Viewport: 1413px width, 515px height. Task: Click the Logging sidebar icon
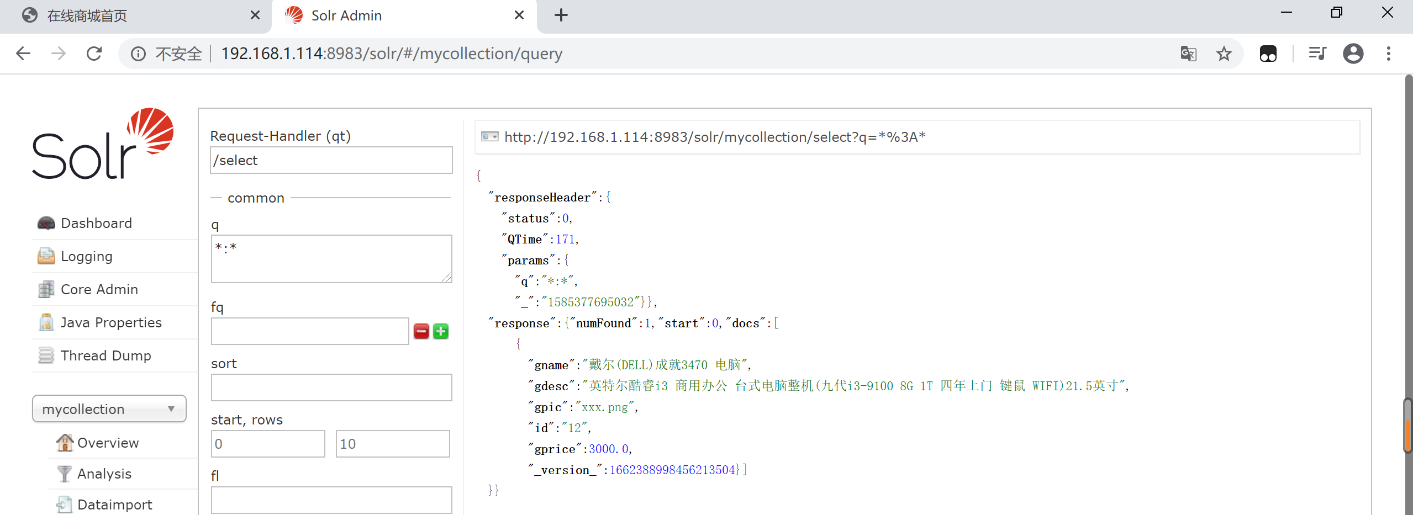point(46,256)
